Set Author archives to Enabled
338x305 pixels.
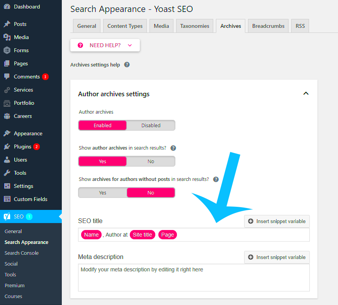[x=102, y=125]
